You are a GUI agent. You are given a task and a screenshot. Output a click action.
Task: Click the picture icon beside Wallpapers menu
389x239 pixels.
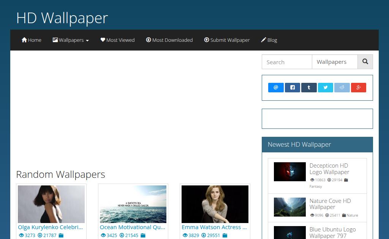click(x=55, y=40)
